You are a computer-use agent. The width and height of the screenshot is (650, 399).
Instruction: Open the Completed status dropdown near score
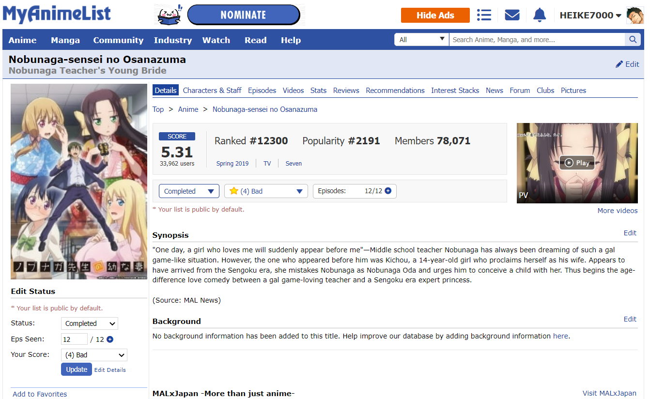tap(189, 191)
